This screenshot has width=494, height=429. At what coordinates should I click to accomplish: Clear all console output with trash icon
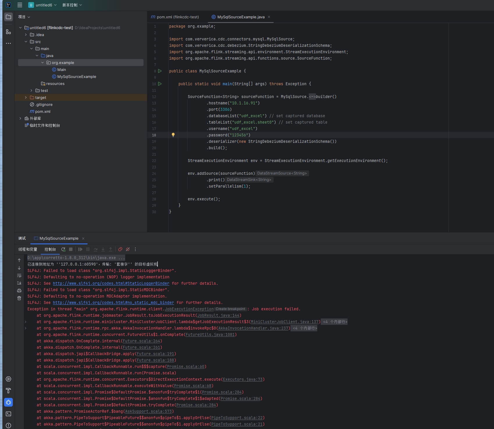[19, 298]
